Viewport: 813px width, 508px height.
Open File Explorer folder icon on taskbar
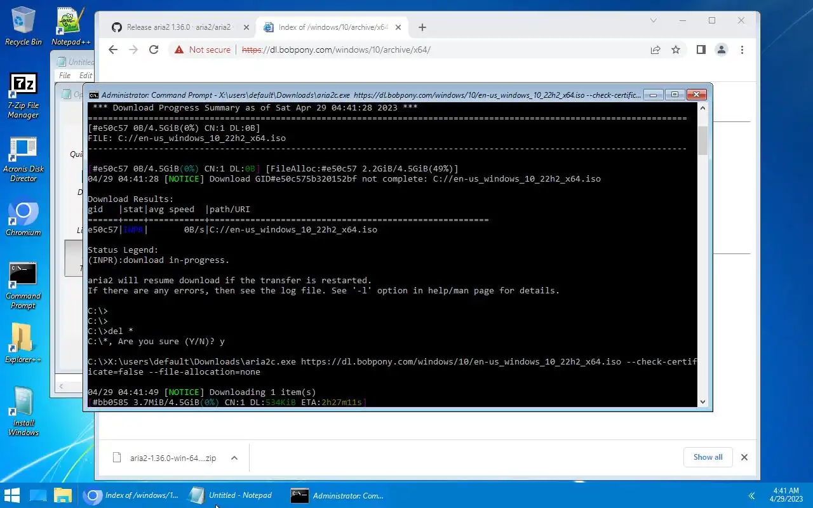63,495
